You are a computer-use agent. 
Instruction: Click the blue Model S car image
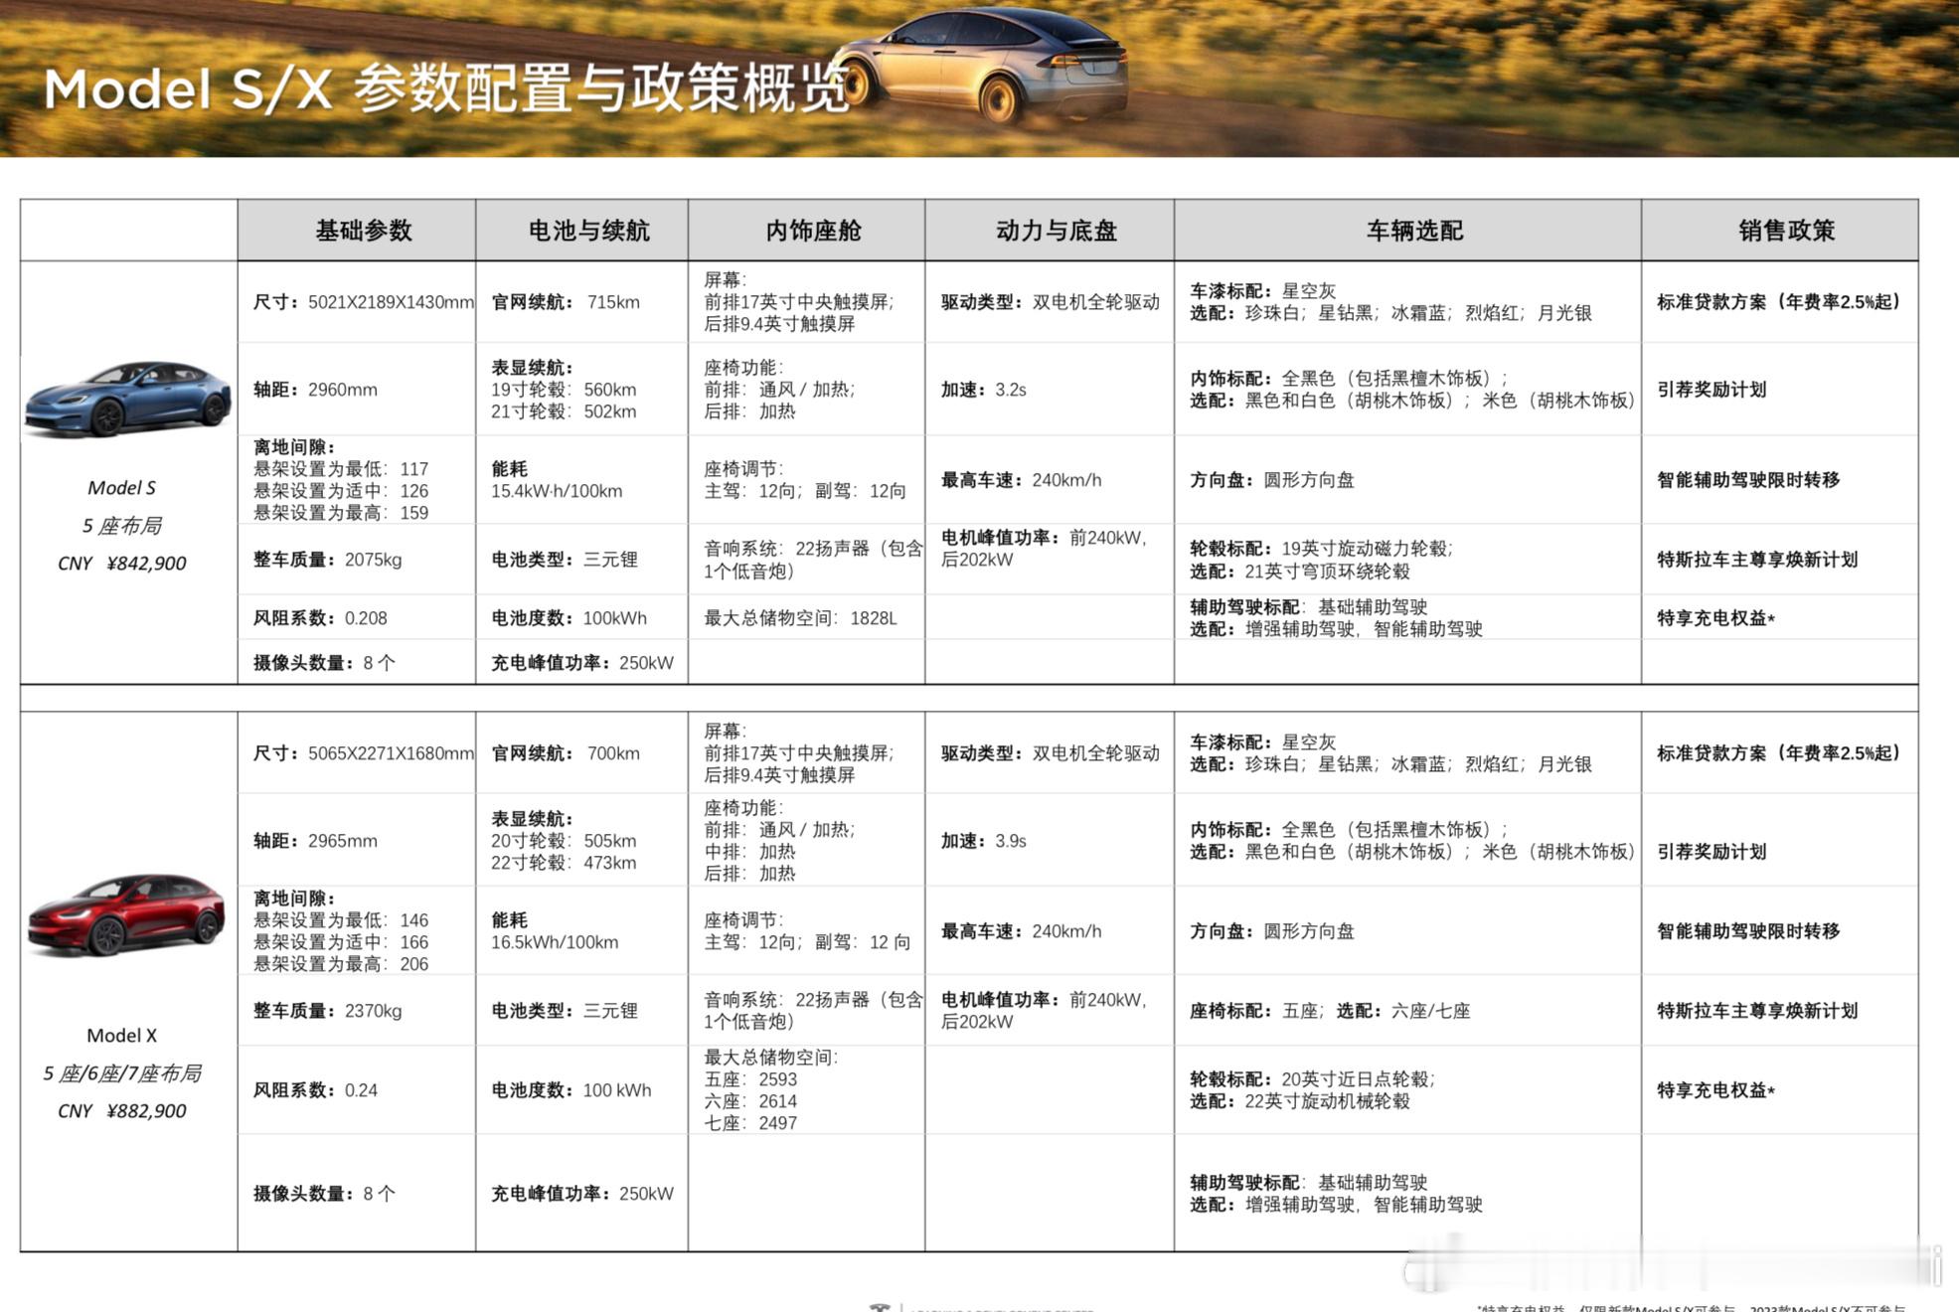tap(127, 399)
